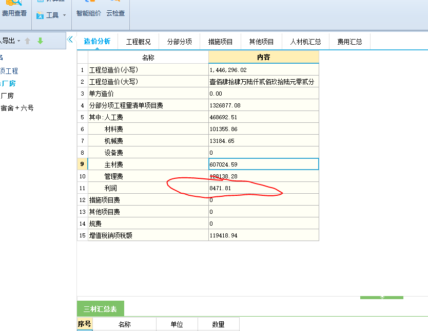Open the 三材汇总表 tab

pos(100,309)
